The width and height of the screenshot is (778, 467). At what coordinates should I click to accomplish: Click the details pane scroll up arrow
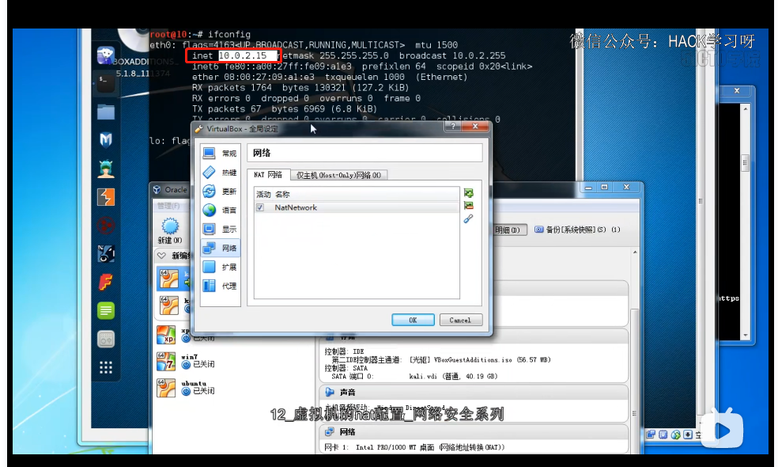coord(635,252)
